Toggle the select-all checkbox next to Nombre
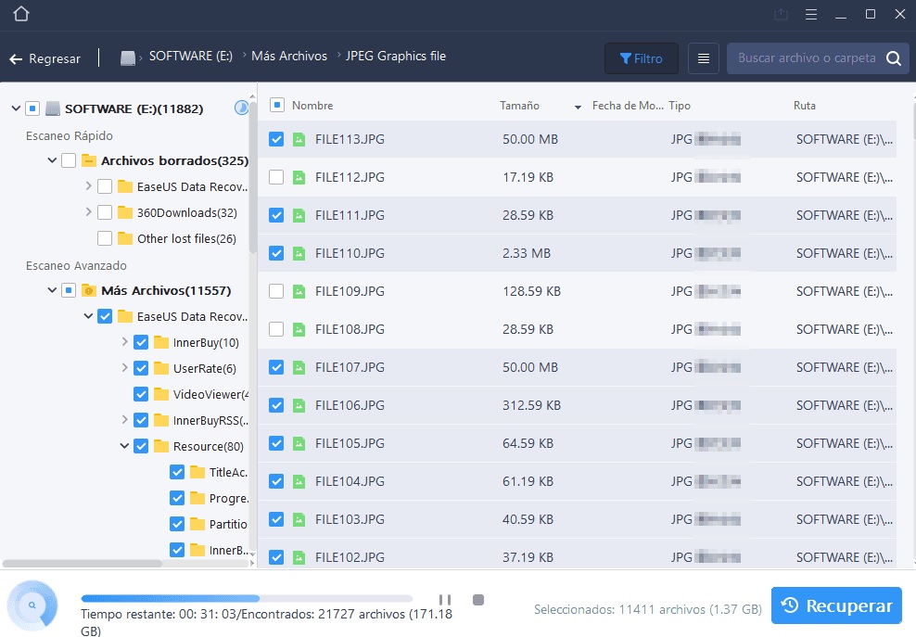This screenshot has height=637, width=916. 276,105
